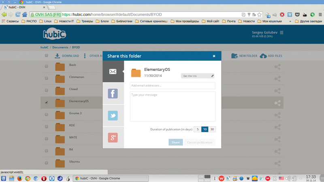Viewport: 324px width, 182px height.
Task: Uncheck the ElementaryOS folder checkbox
Action: 46,102
